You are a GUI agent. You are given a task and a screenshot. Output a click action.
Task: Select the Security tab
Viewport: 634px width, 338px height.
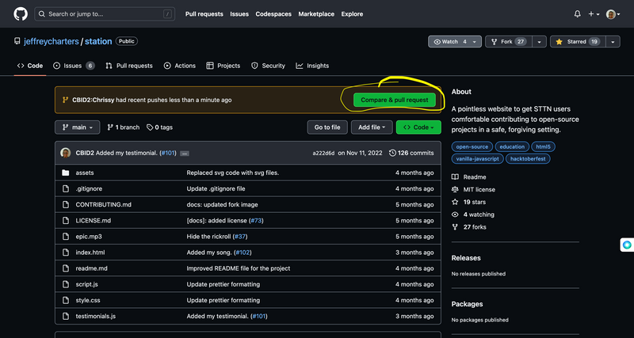coord(268,66)
